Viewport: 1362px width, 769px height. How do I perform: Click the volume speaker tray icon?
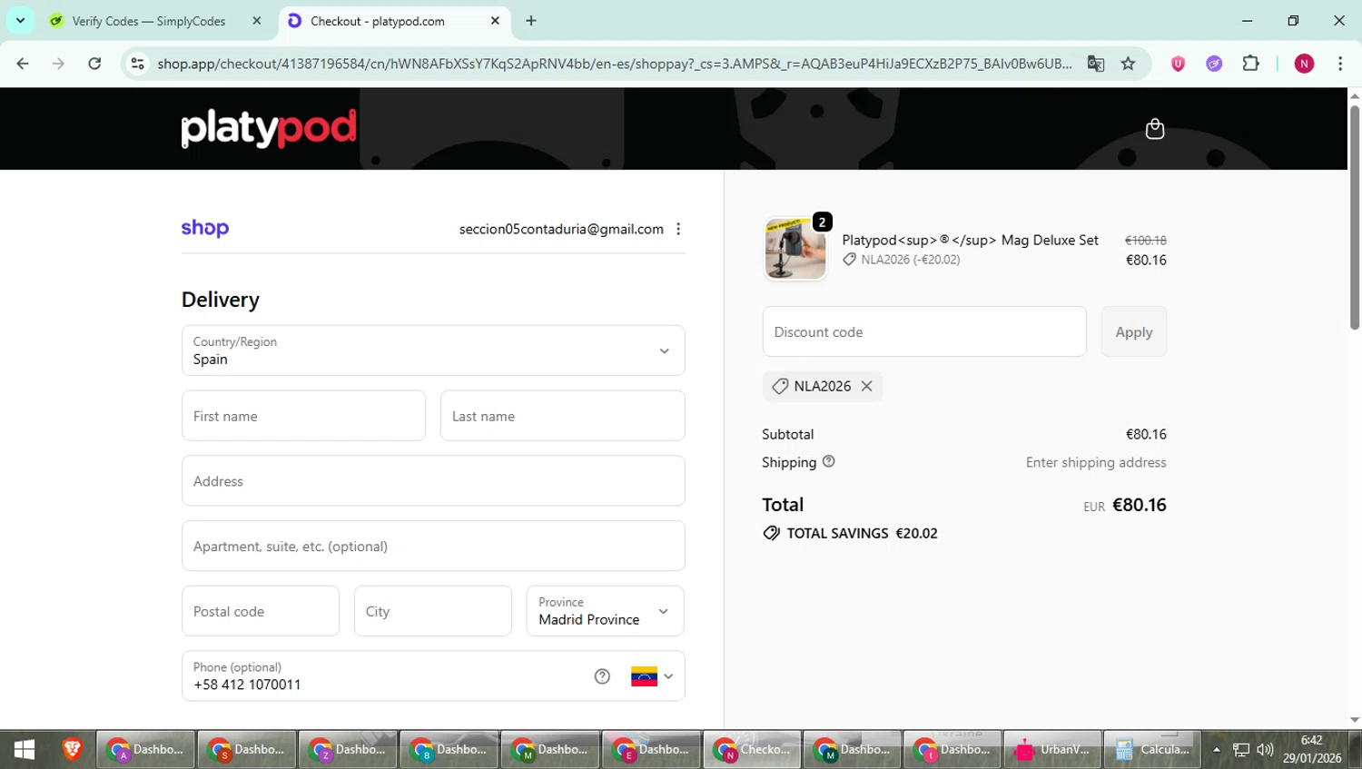pos(1265,750)
